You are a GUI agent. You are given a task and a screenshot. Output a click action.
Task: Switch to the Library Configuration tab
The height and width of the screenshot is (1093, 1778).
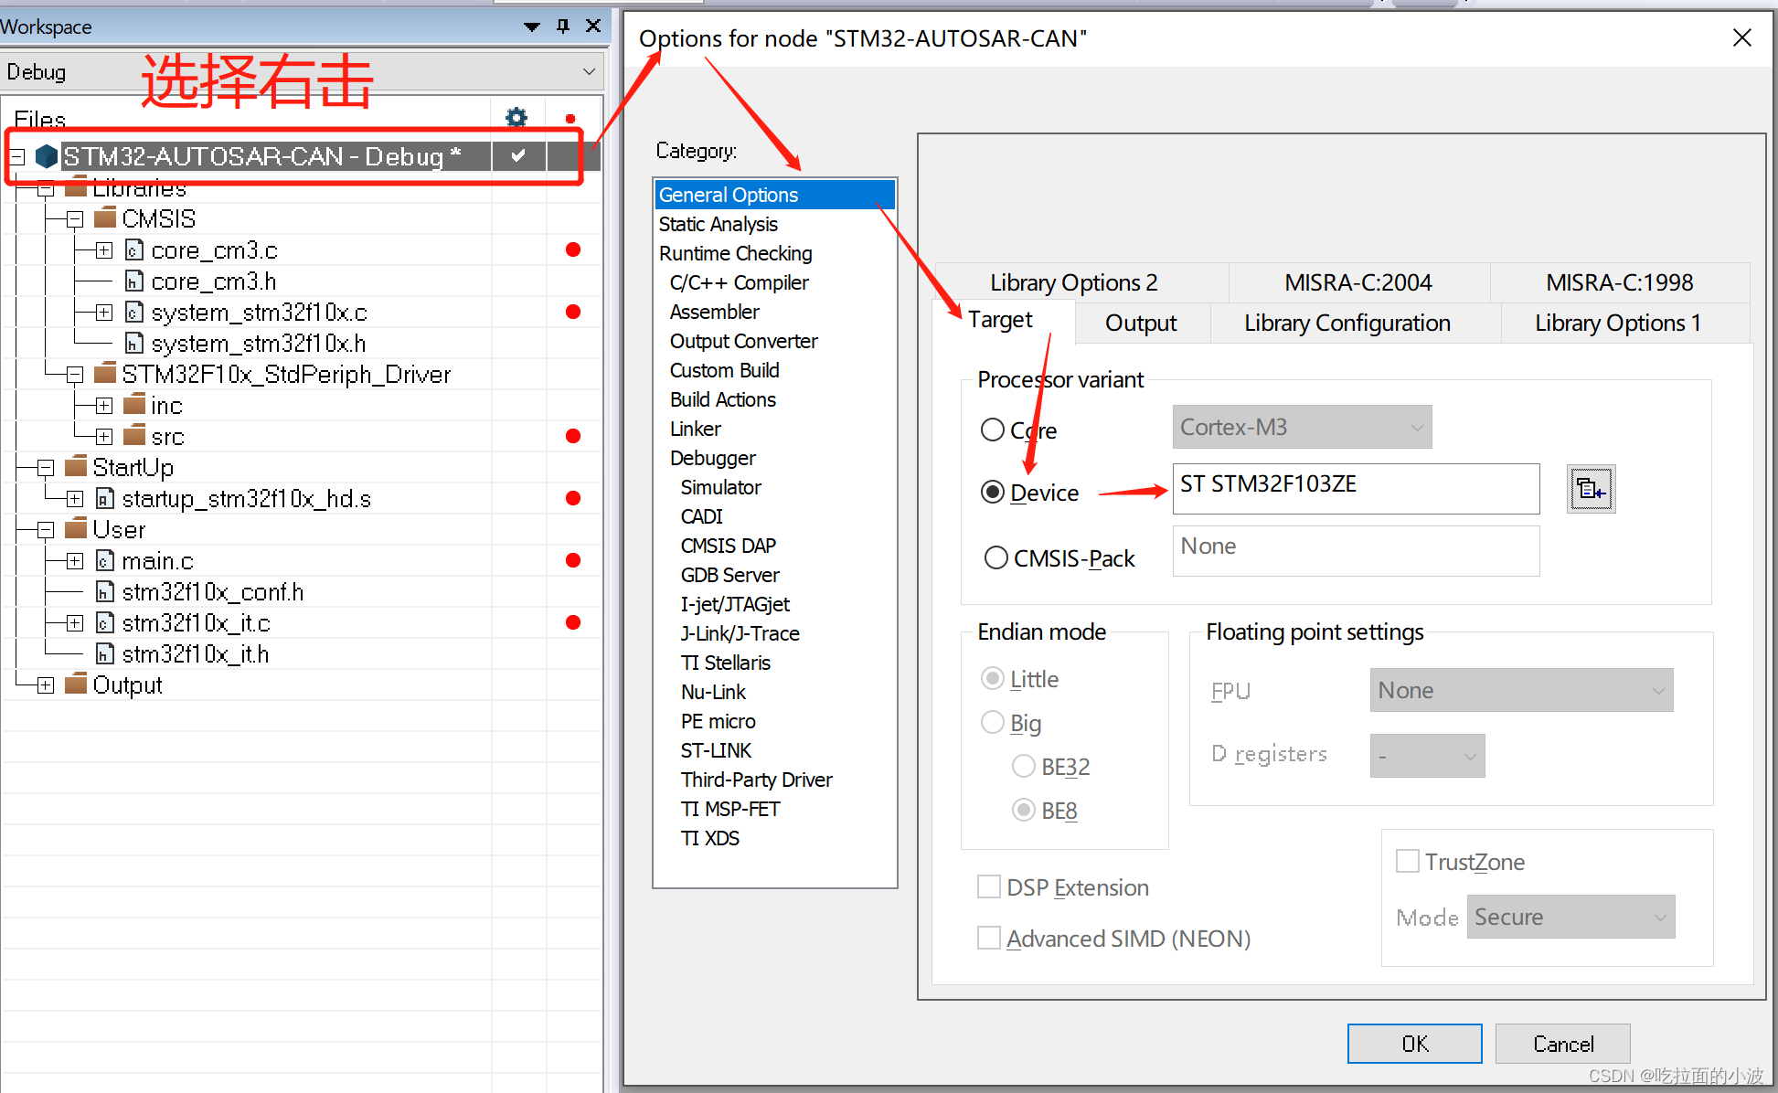[1347, 323]
